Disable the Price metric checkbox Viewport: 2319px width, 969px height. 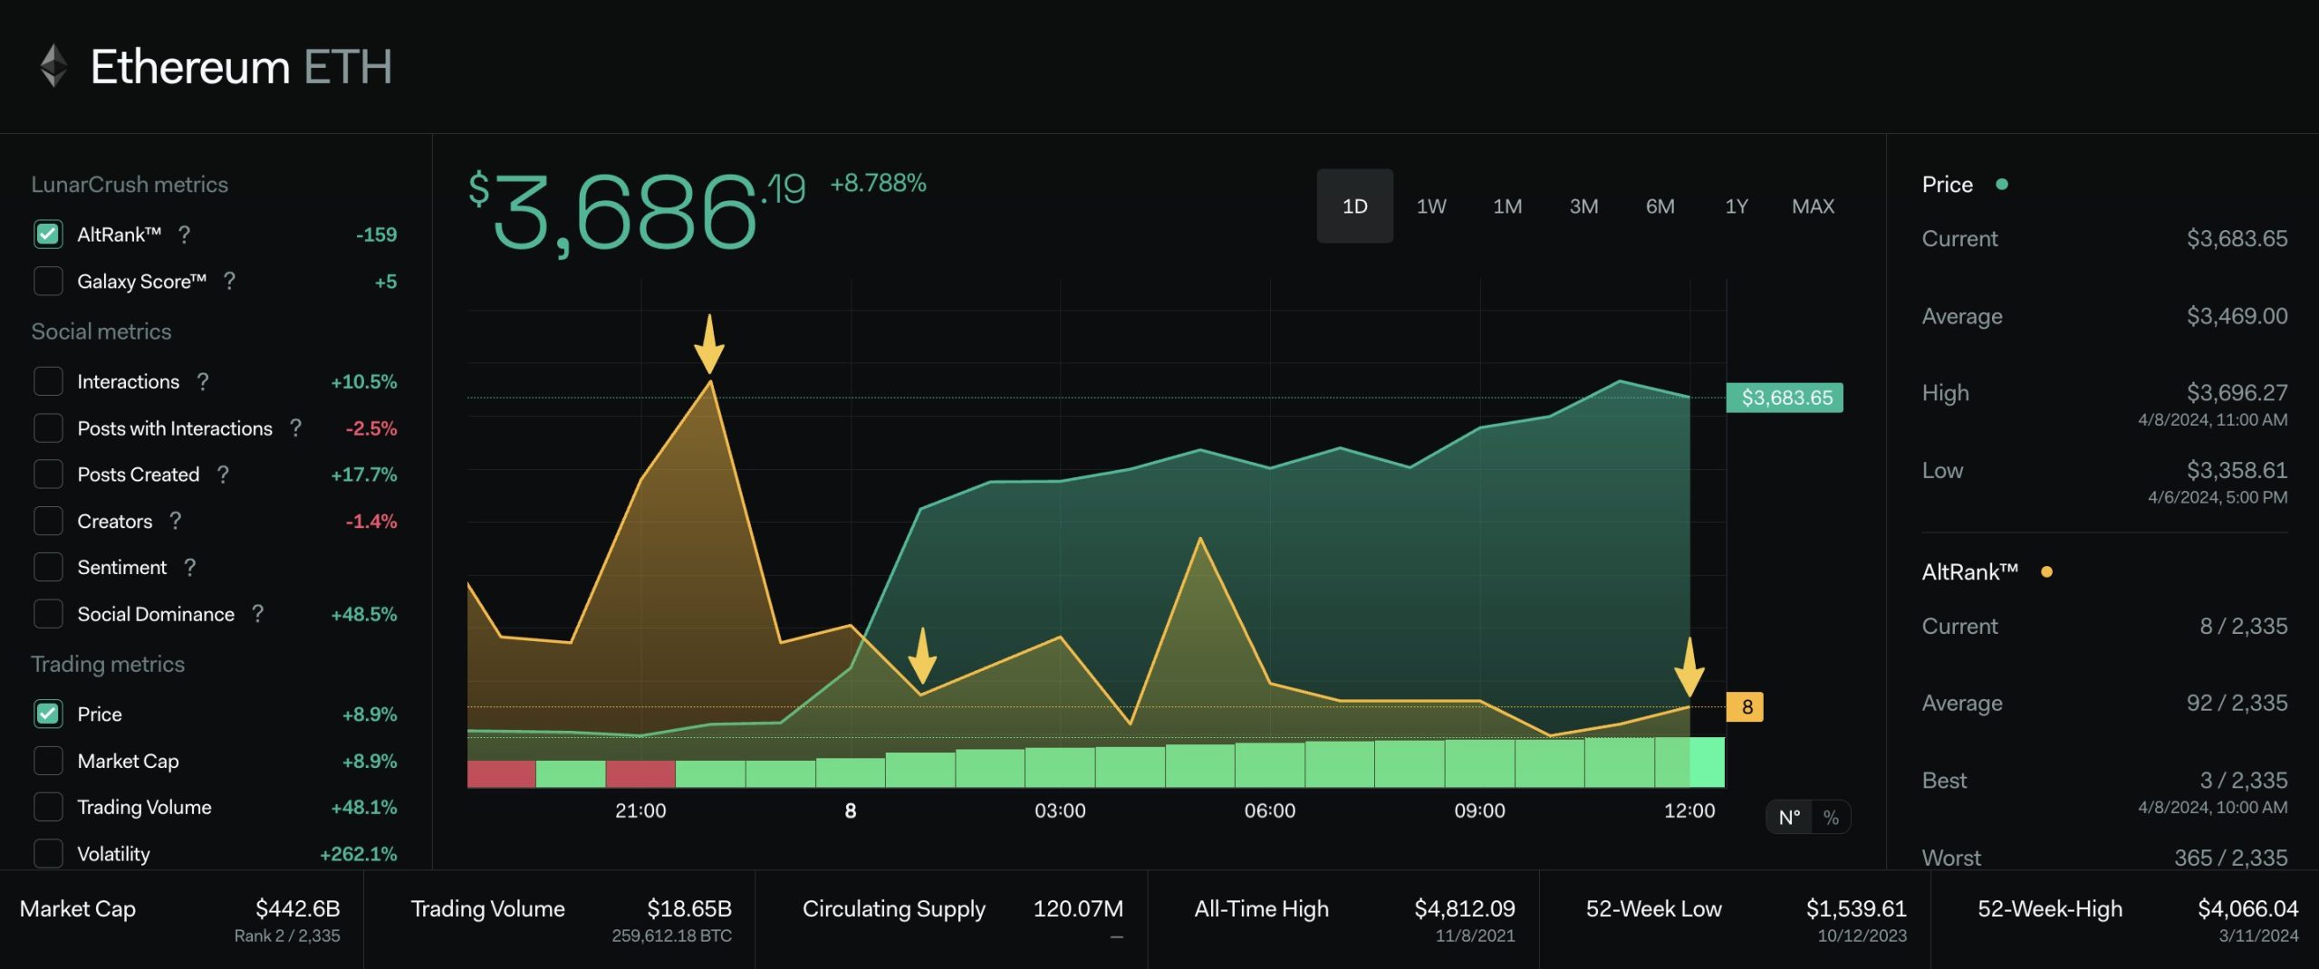pos(48,715)
